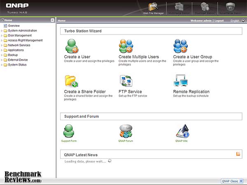This screenshot has width=247, height=185.
Task: Open Surveillance Station camera icon
Action: (x=231, y=7)
